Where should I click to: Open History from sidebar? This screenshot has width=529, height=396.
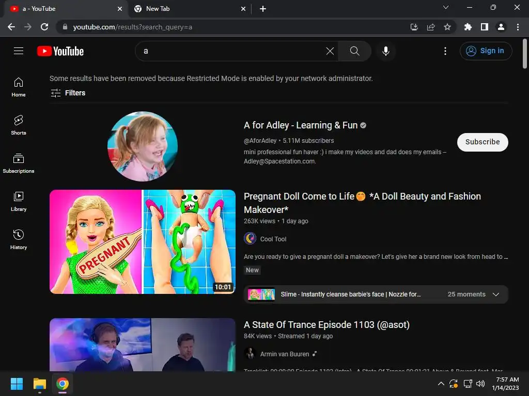click(x=19, y=239)
